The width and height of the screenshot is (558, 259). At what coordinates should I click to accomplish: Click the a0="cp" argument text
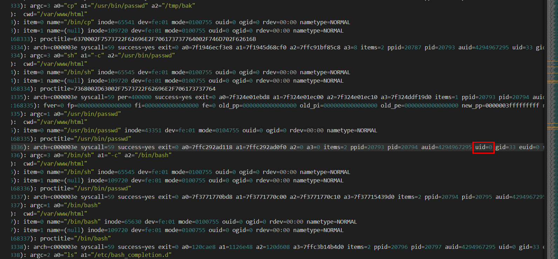[x=66, y=6]
